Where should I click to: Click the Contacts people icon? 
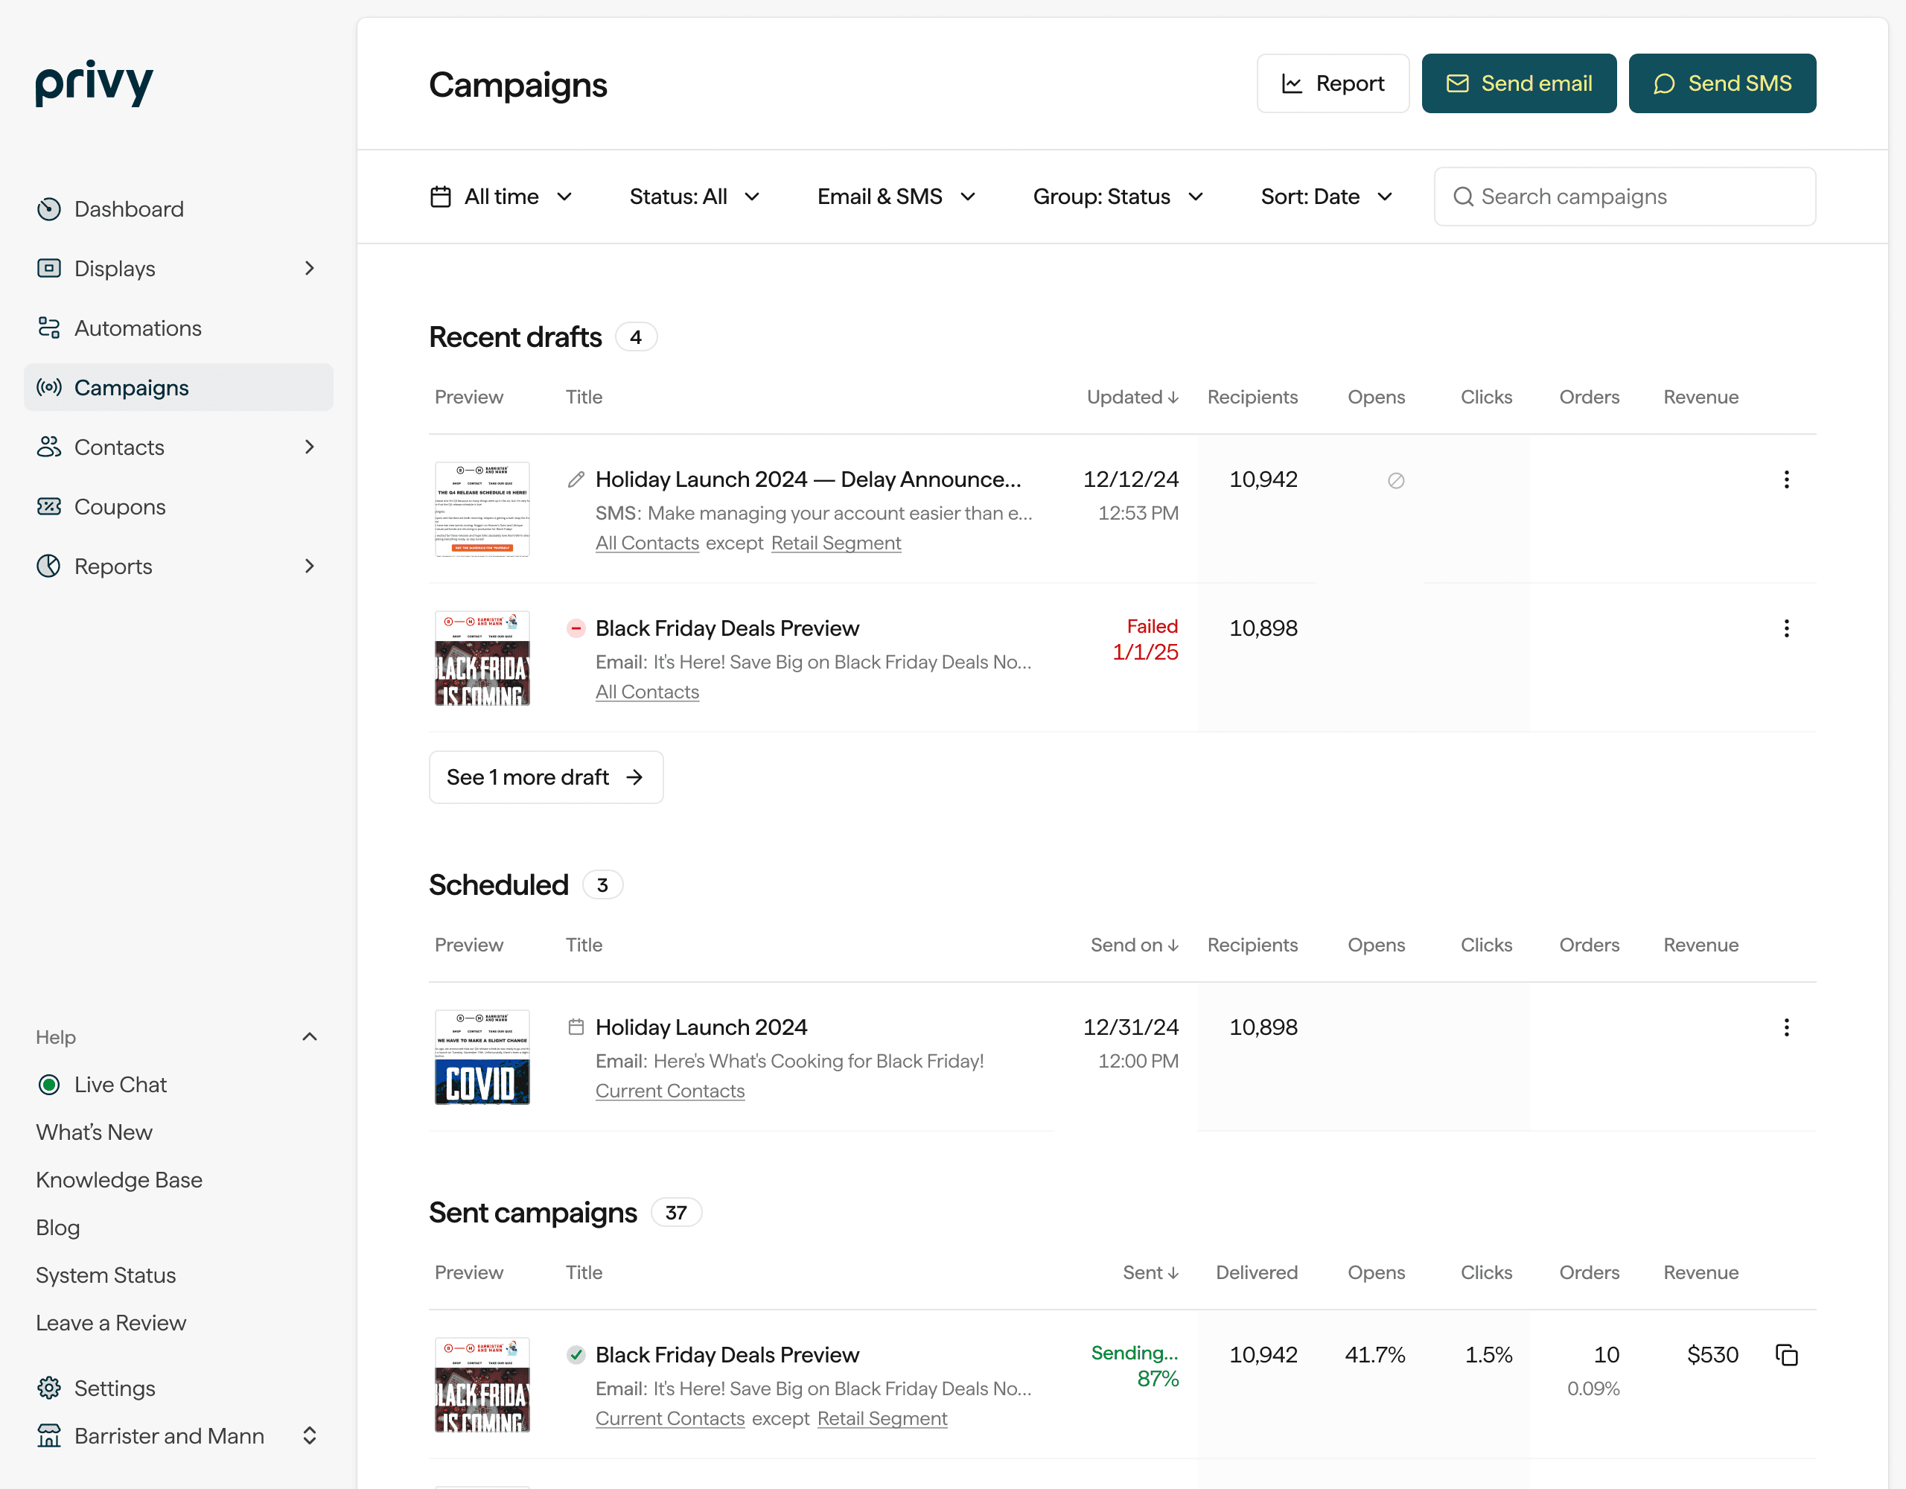[49, 447]
